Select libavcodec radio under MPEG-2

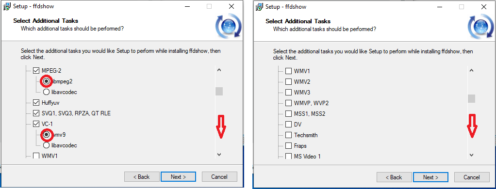(46, 92)
